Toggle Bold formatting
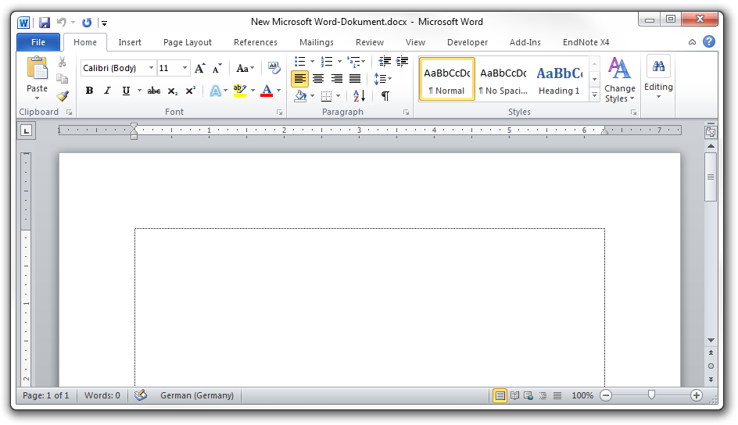Screen dimensions: 738x425 pos(89,91)
